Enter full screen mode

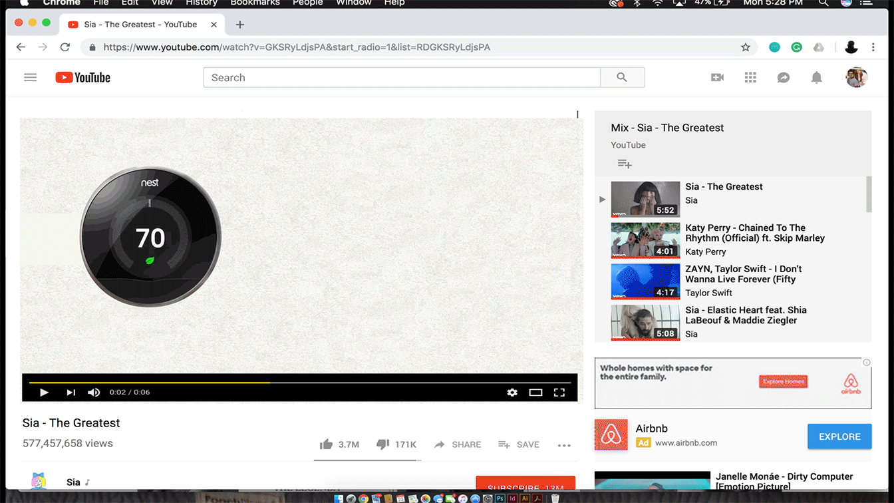pyautogui.click(x=559, y=392)
